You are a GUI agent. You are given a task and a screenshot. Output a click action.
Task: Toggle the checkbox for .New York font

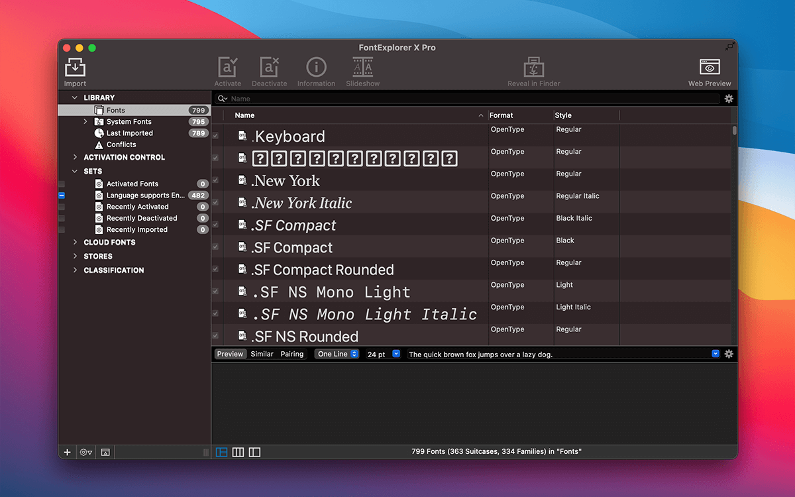click(x=215, y=180)
